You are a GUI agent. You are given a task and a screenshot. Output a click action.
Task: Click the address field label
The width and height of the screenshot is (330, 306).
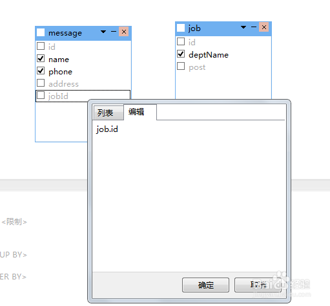(63, 84)
